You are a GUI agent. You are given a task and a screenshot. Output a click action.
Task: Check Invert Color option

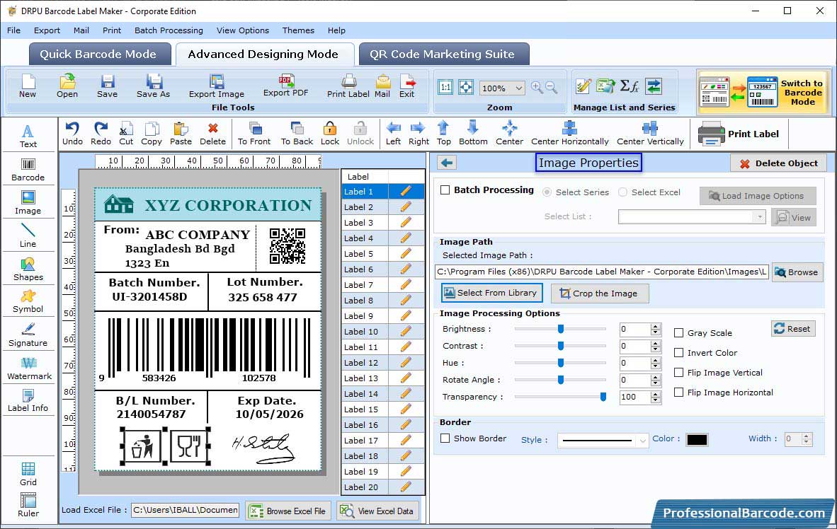[x=679, y=352]
